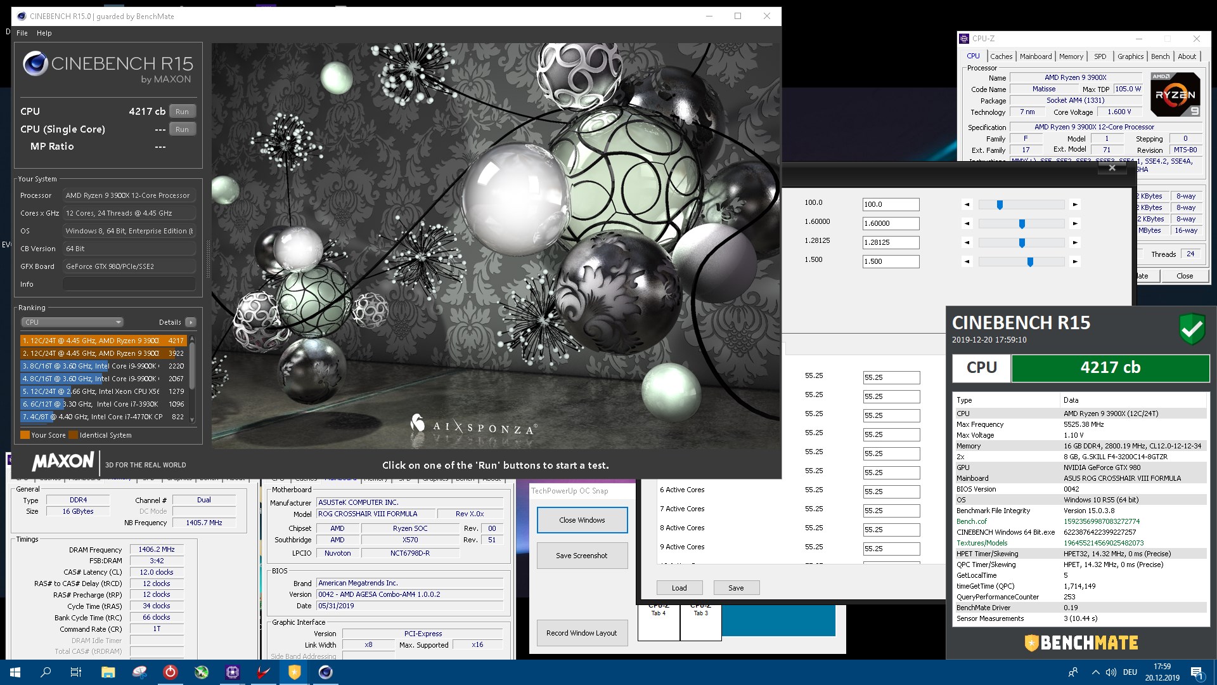Decrease 1.60000 row with left arrow
Image resolution: width=1217 pixels, height=685 pixels.
967,223
